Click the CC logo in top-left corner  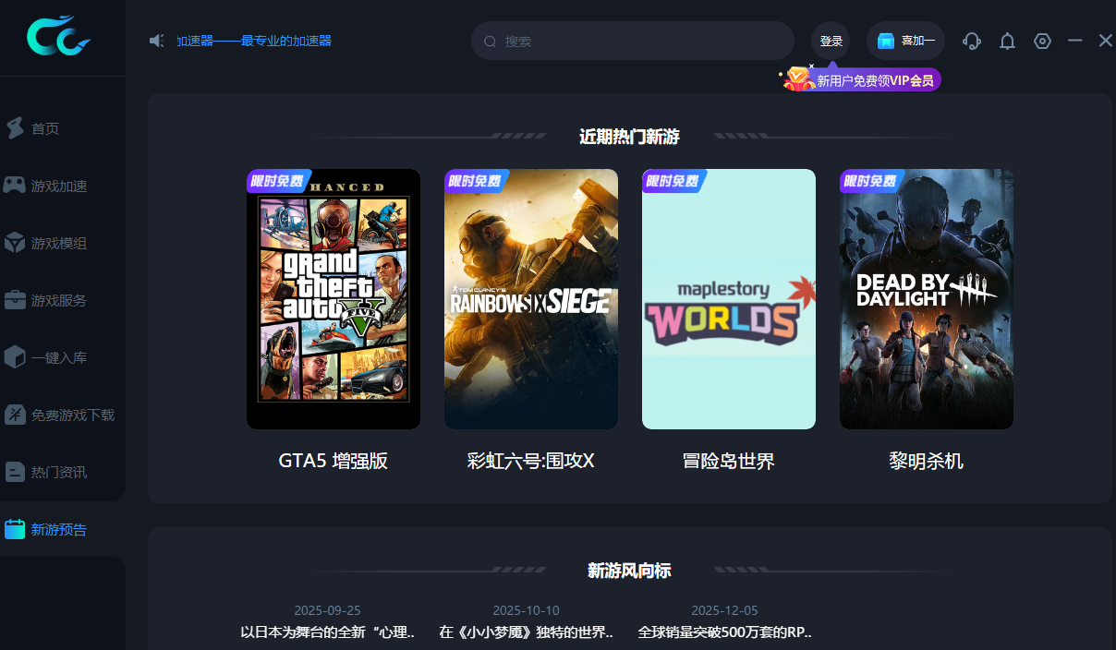(x=58, y=35)
